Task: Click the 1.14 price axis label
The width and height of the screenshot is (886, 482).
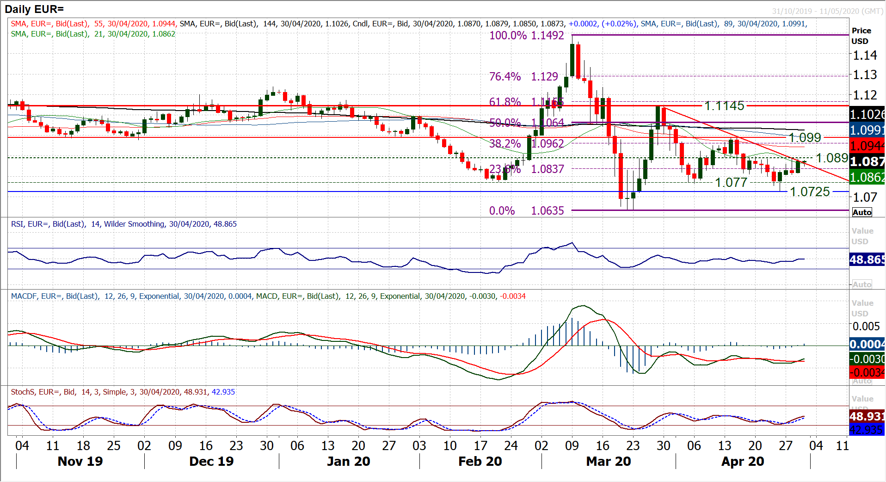Action: [x=865, y=55]
